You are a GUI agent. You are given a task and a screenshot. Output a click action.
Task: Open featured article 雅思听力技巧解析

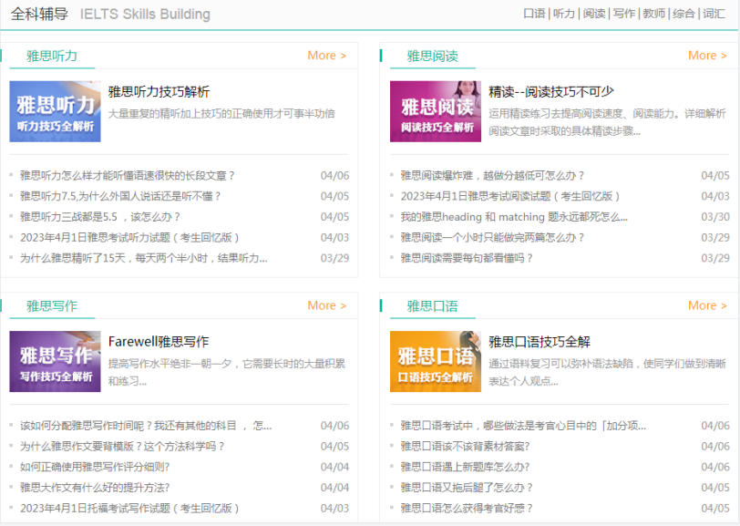point(159,91)
